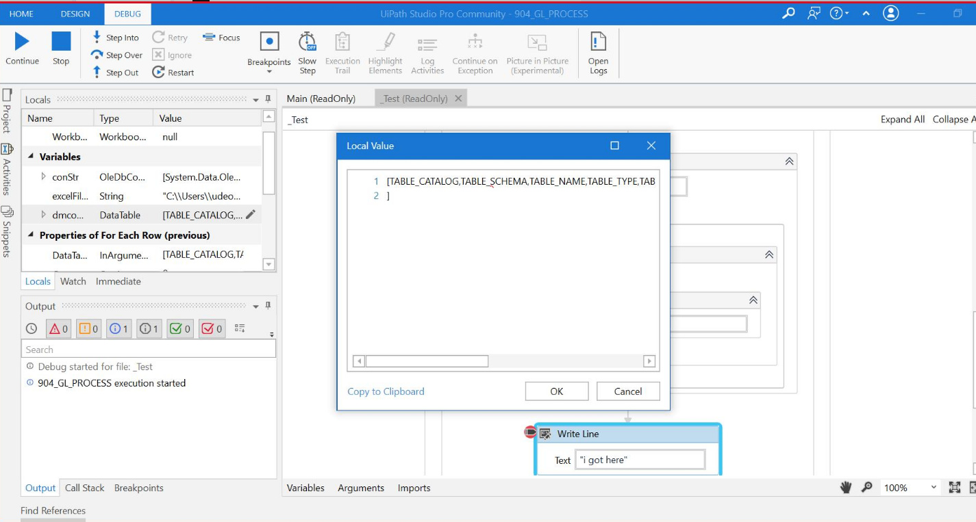Switch to the Call Stack tab
The height and width of the screenshot is (522, 976).
click(x=85, y=488)
